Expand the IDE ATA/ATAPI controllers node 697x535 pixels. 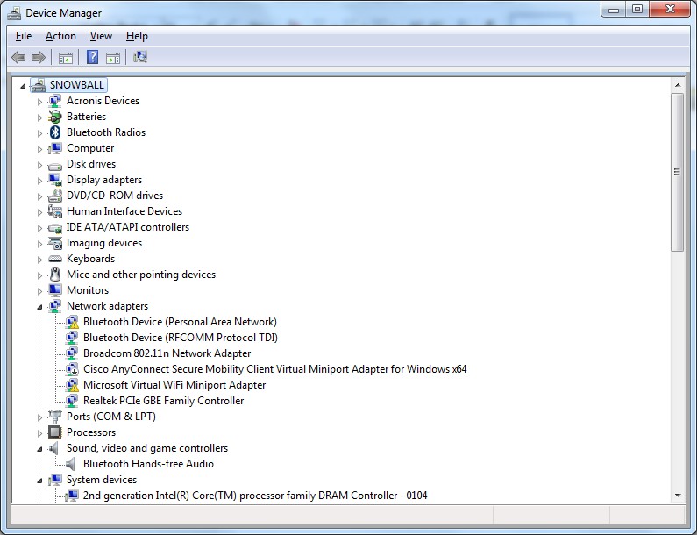click(x=39, y=228)
